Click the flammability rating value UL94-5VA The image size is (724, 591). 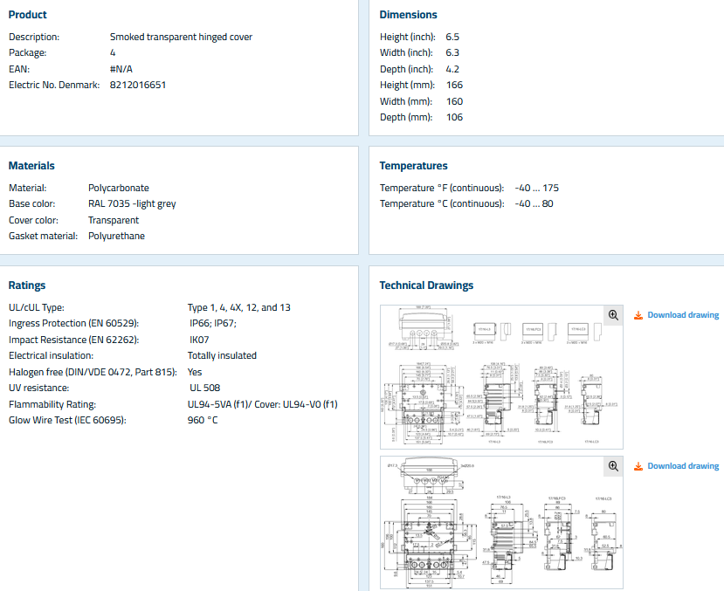[262, 404]
